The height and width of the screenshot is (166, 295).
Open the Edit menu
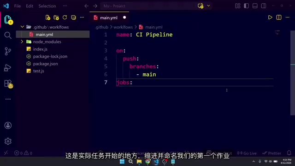click(x=29, y=6)
